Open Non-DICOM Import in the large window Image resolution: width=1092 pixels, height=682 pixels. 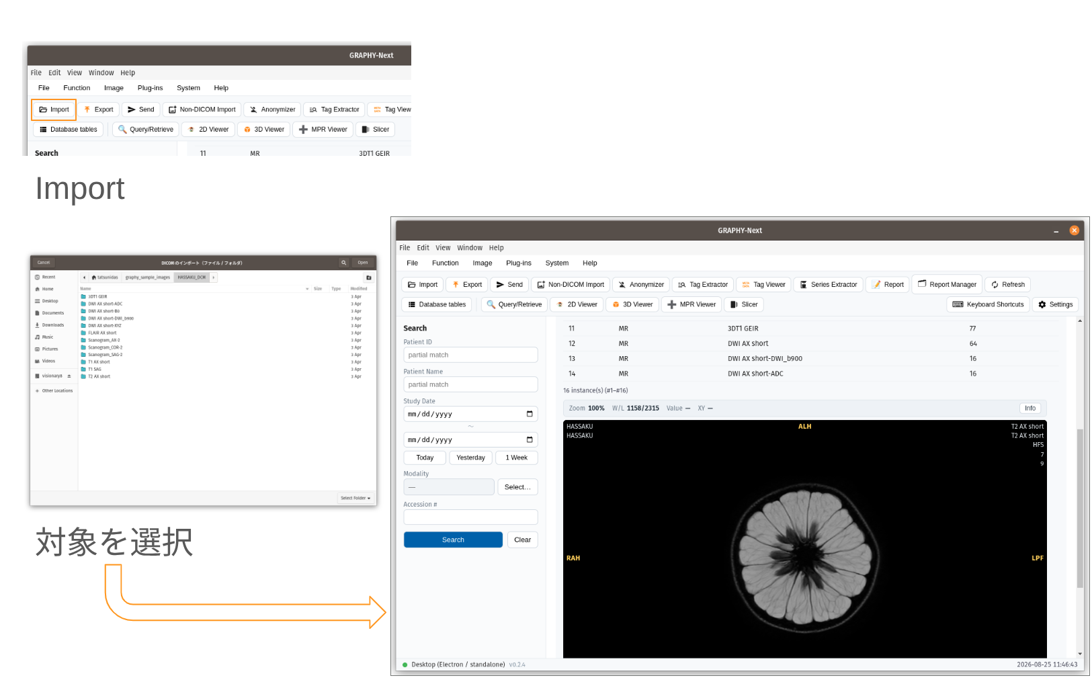click(x=571, y=284)
